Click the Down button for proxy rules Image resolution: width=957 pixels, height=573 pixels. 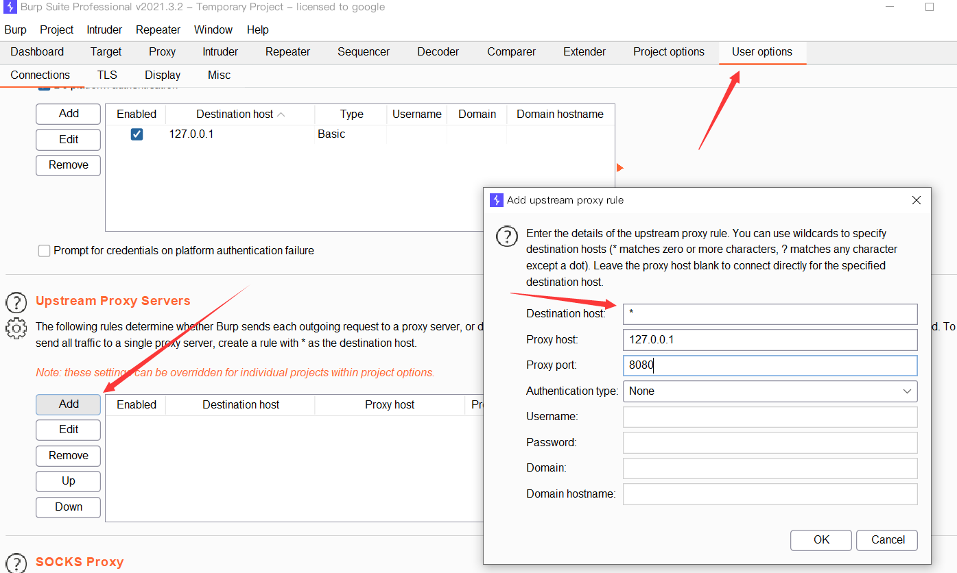tap(69, 507)
